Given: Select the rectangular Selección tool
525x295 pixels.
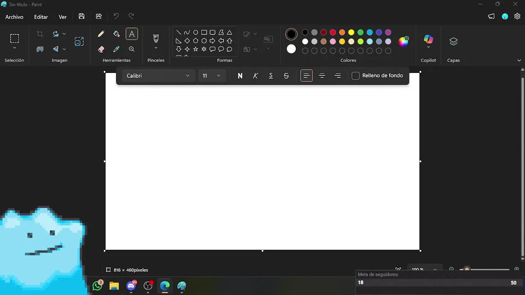Looking at the screenshot, I should click(x=14, y=39).
